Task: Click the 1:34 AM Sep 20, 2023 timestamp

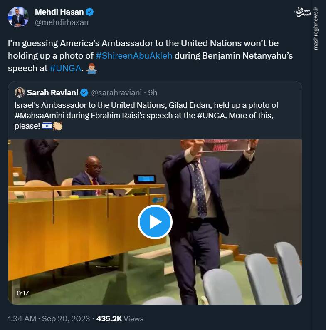Action: [x=49, y=318]
